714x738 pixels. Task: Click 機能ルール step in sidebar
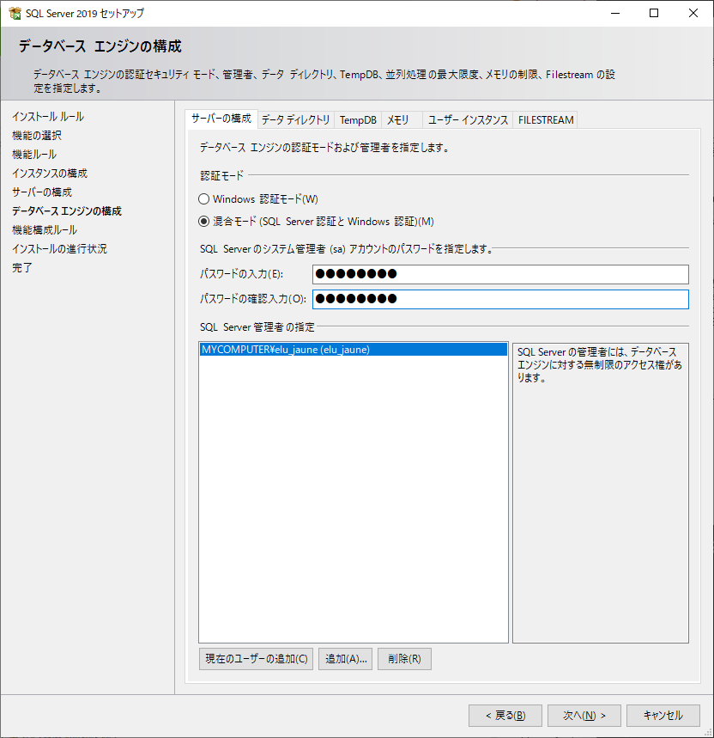[x=34, y=155]
